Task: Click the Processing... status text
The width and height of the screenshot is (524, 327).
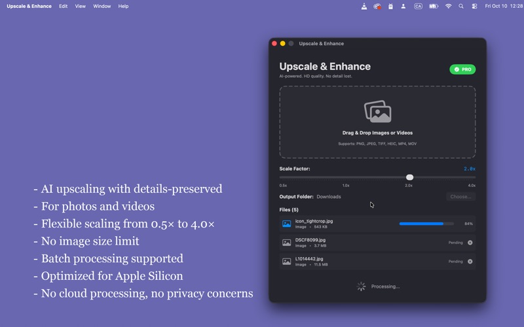Action: tap(385, 286)
